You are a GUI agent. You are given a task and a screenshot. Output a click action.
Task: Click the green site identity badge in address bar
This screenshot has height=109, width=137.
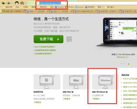32,3
